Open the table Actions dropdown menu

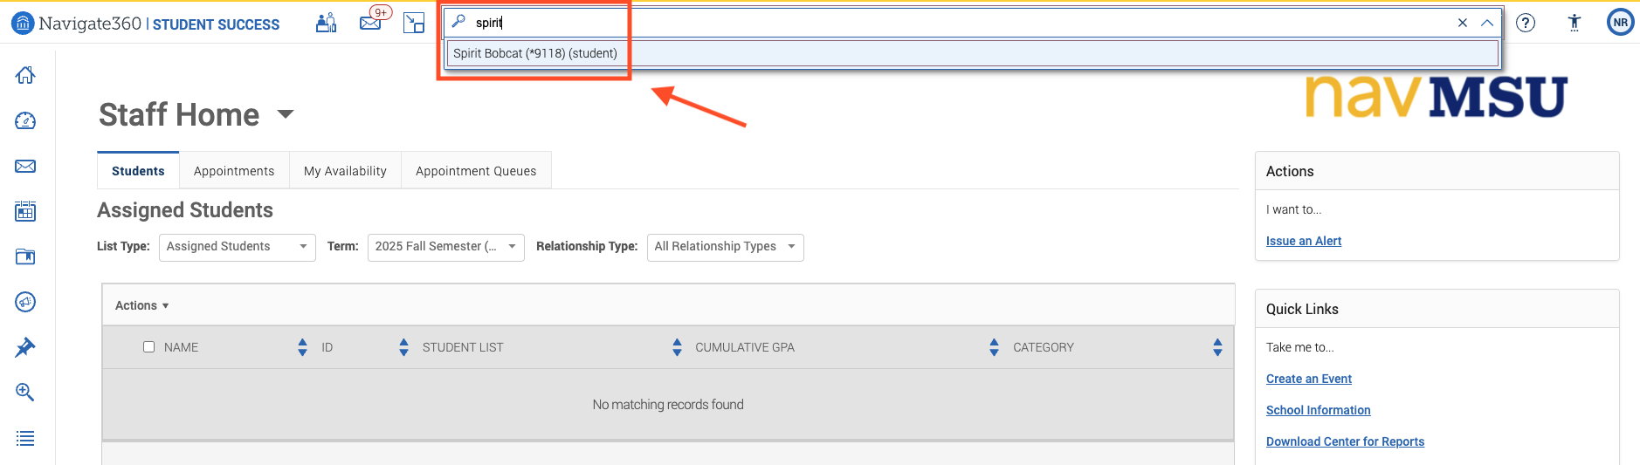point(141,305)
